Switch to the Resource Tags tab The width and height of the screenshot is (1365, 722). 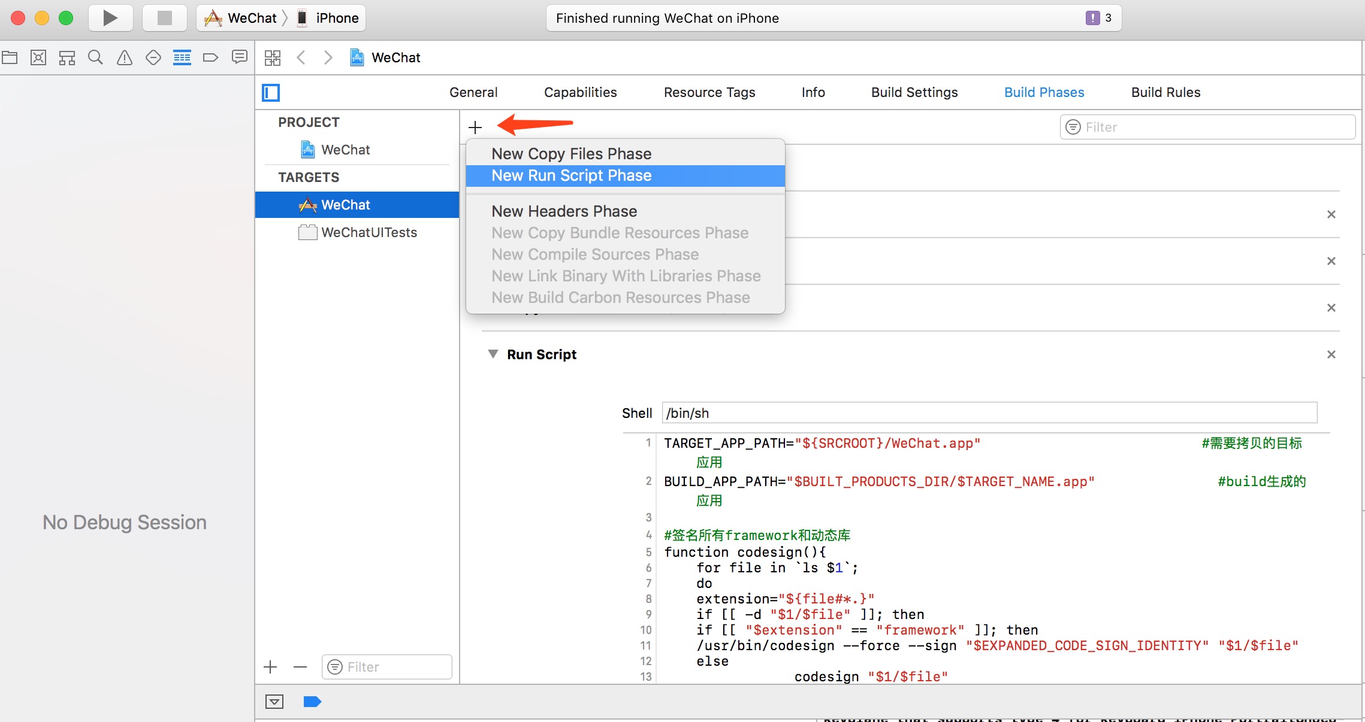pos(709,92)
